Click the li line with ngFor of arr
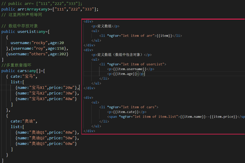This screenshot has width=245, height=163. [141, 36]
